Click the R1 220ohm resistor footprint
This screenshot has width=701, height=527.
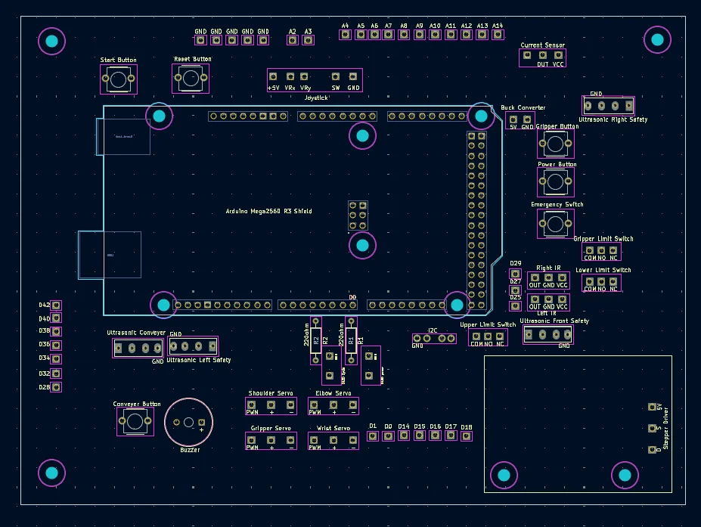coord(352,340)
